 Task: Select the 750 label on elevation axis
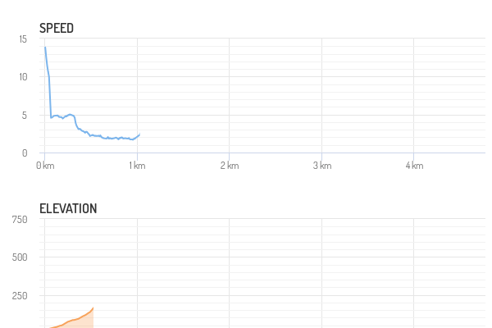[x=20, y=219]
